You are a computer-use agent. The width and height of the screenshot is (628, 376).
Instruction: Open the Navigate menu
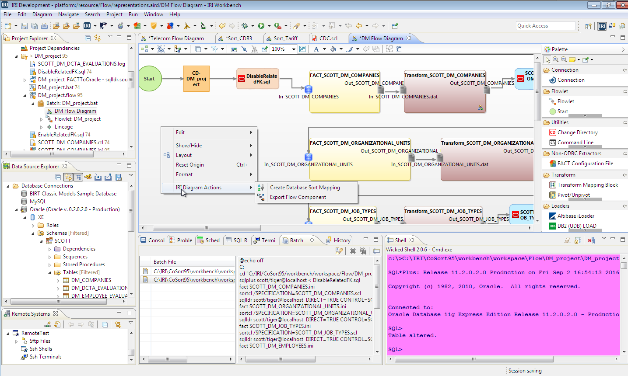tap(68, 14)
